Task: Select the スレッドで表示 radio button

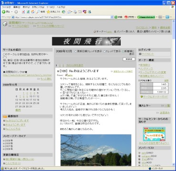Action: [x=104, y=51]
